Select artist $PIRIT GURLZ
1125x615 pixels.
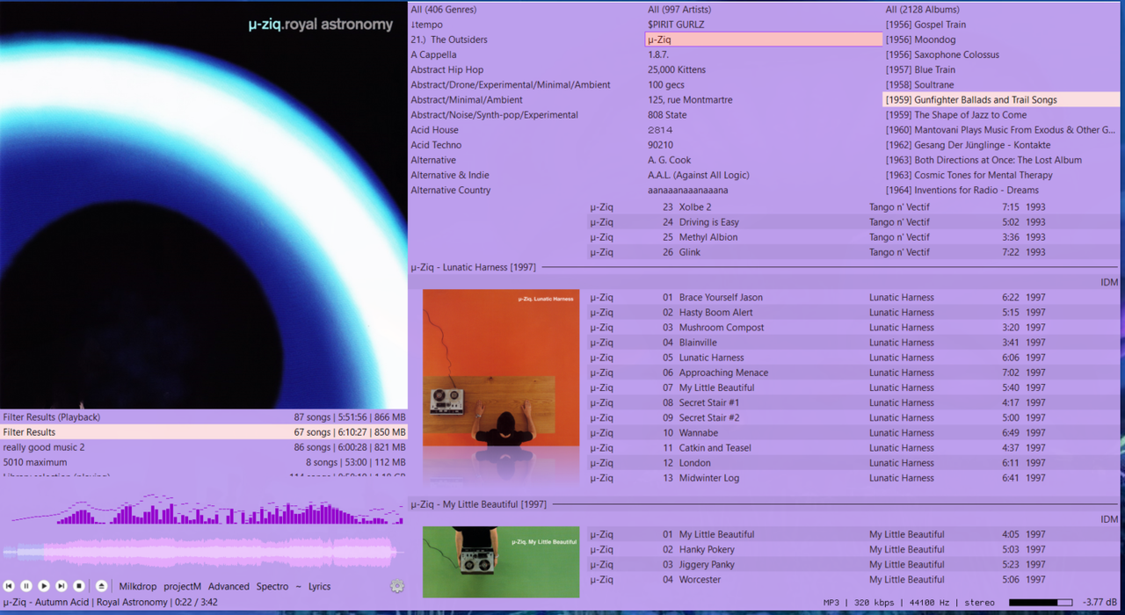(764, 25)
